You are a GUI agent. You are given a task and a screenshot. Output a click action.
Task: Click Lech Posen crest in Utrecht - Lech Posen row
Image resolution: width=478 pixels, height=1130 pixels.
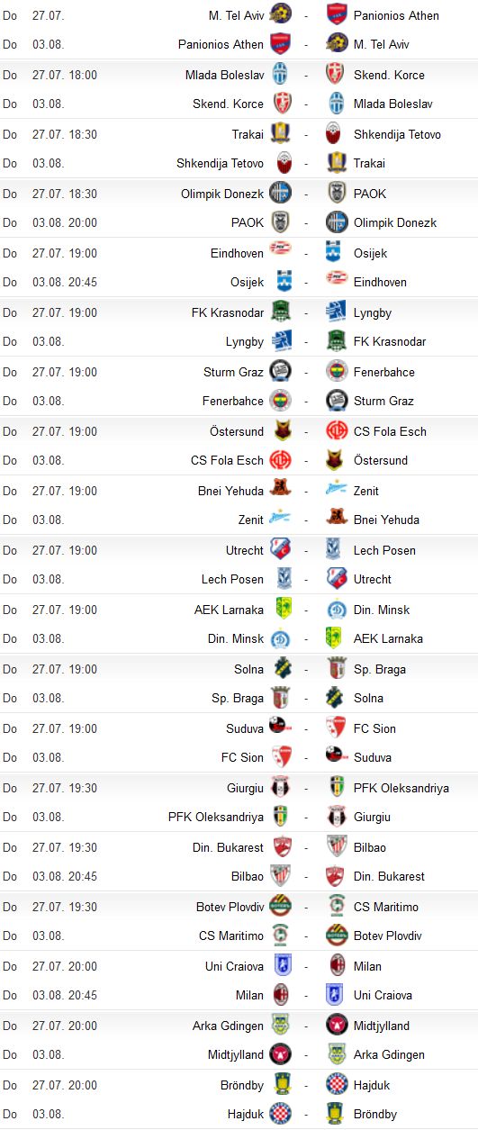click(337, 550)
